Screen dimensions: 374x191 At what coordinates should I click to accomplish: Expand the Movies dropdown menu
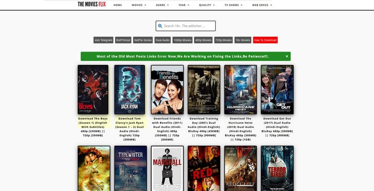click(x=139, y=5)
